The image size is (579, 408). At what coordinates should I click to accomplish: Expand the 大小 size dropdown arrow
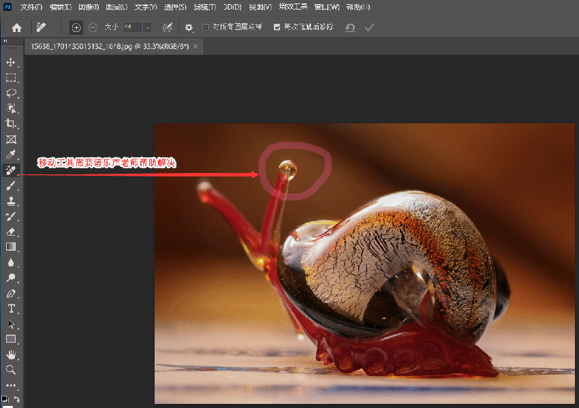click(x=147, y=27)
